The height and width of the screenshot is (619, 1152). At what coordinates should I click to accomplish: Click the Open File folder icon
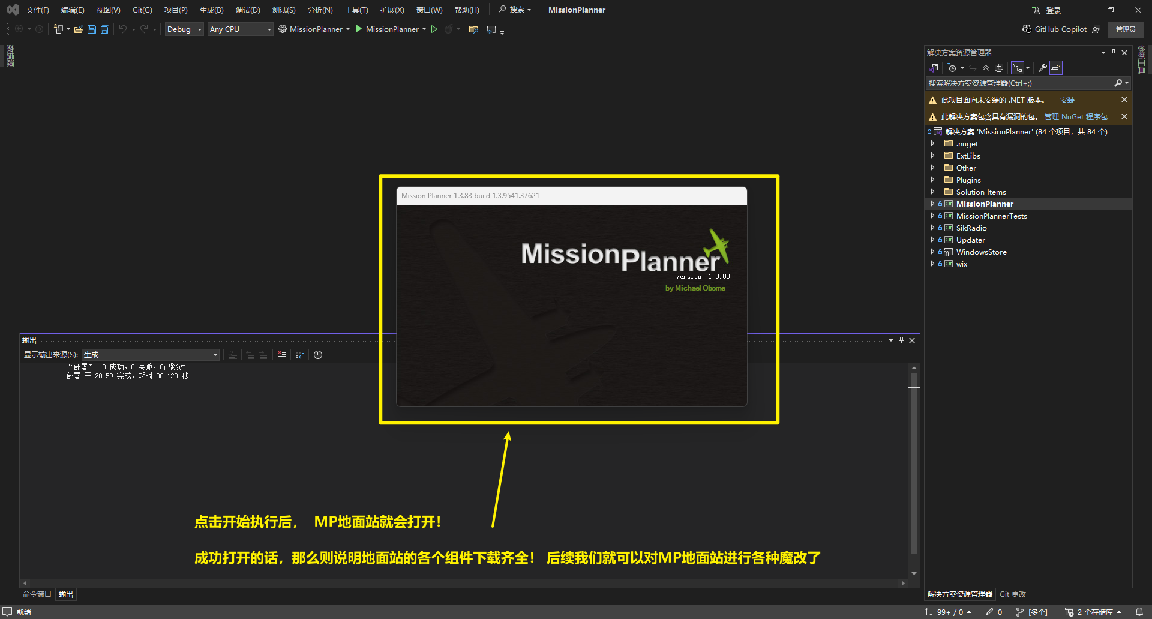pos(79,29)
